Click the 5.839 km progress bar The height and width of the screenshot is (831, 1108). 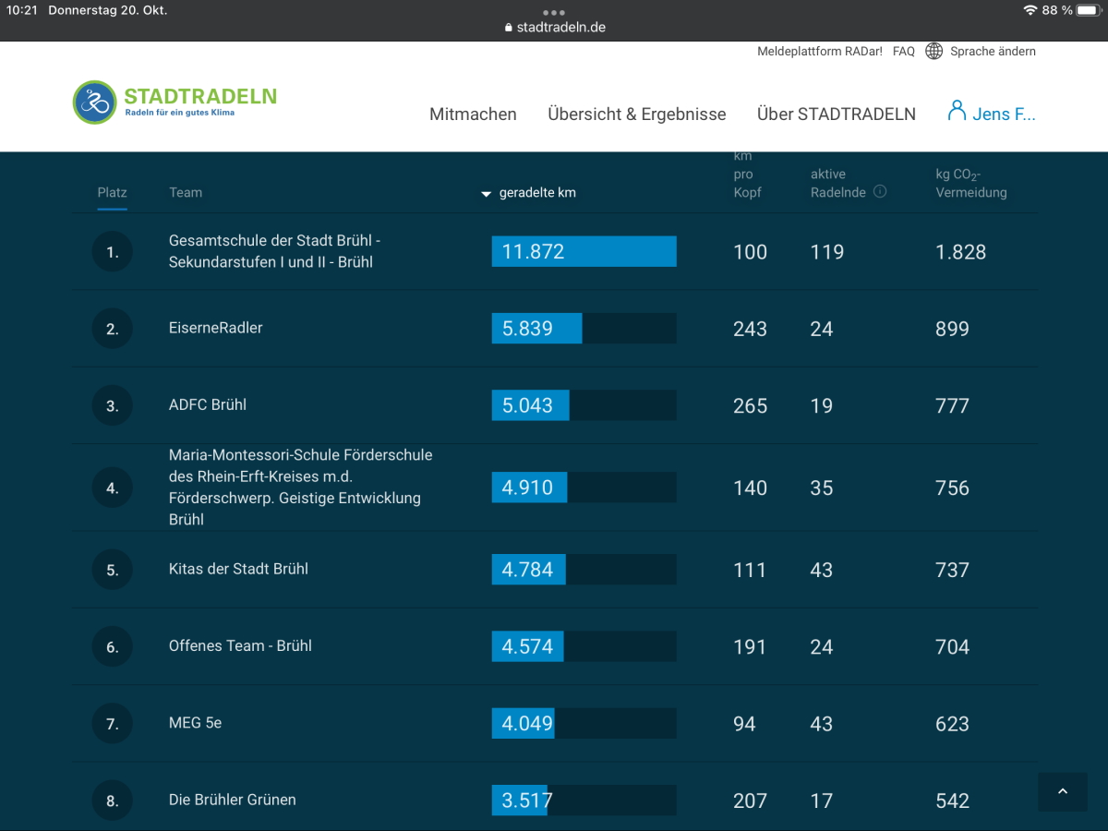(584, 329)
